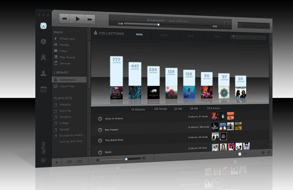Play The Black Keys

coord(100,141)
